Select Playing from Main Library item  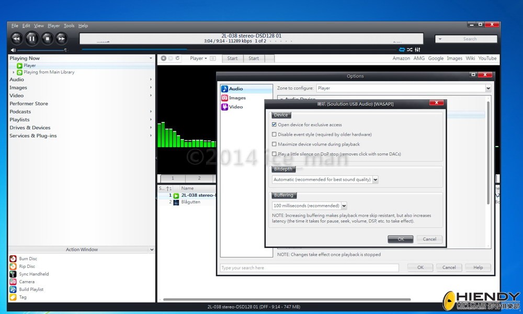(x=49, y=72)
